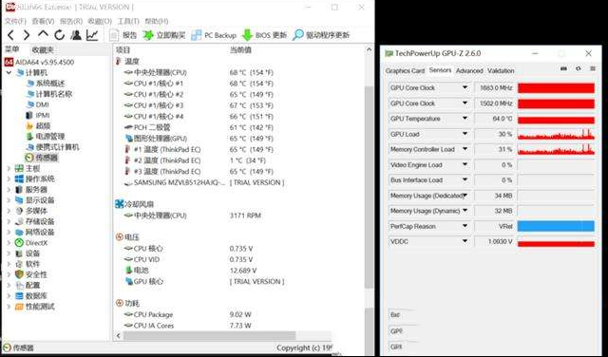The image size is (608, 357).
Task: Open the GPU Load sensor dropdown arrow
Action: click(x=465, y=134)
